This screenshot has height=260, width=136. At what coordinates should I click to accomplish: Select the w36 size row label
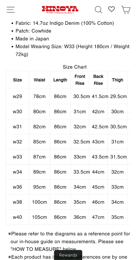18,187
